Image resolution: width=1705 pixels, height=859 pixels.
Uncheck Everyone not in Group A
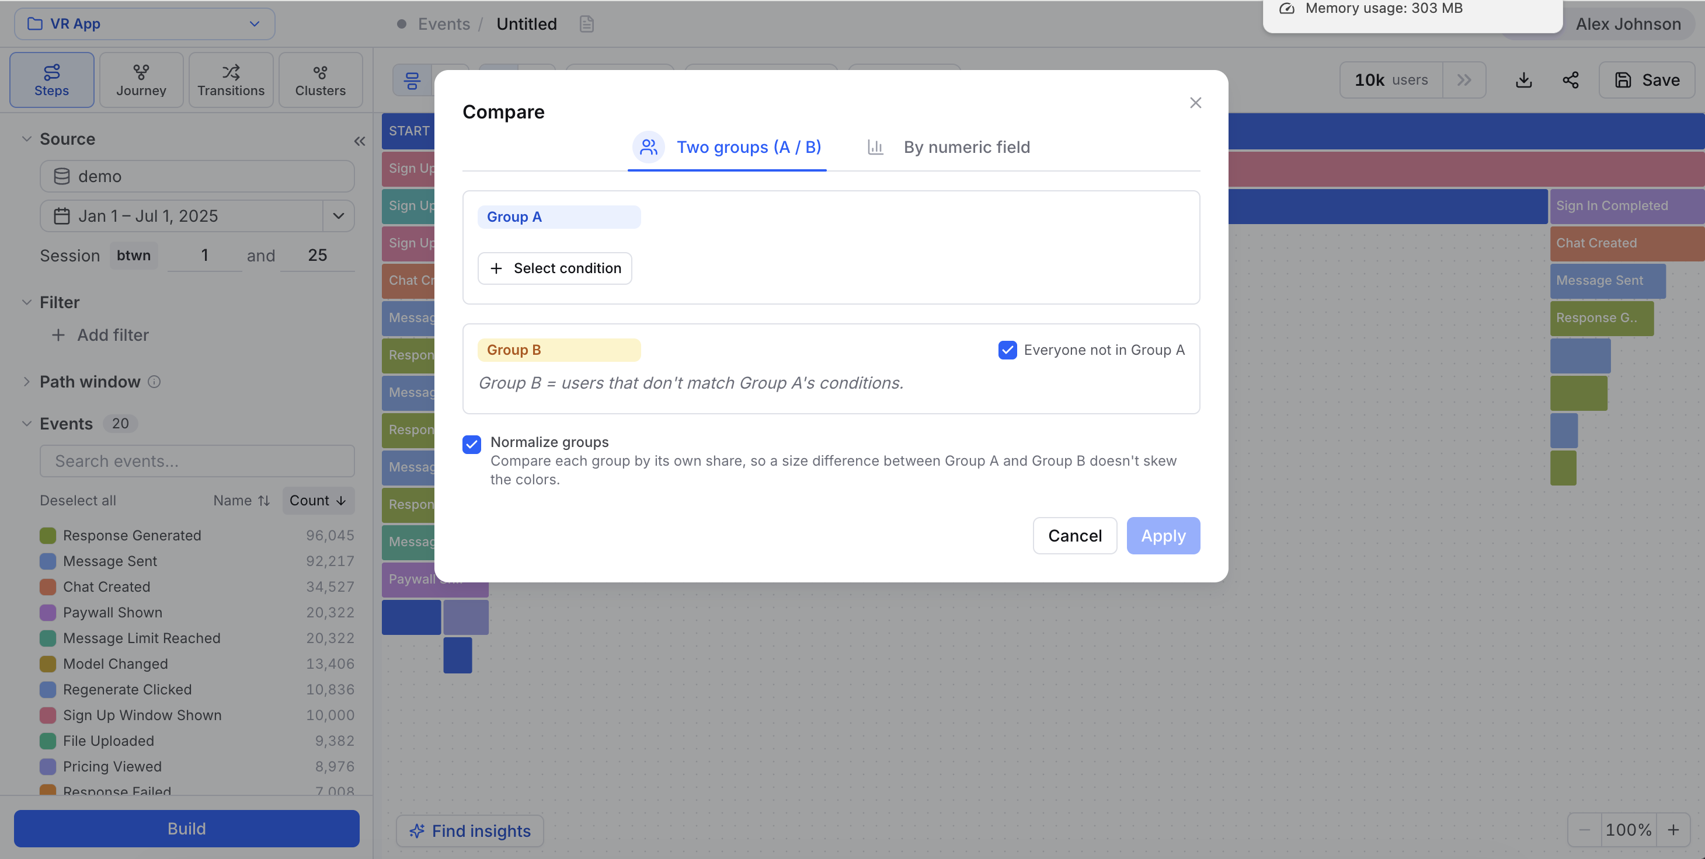click(x=1007, y=350)
